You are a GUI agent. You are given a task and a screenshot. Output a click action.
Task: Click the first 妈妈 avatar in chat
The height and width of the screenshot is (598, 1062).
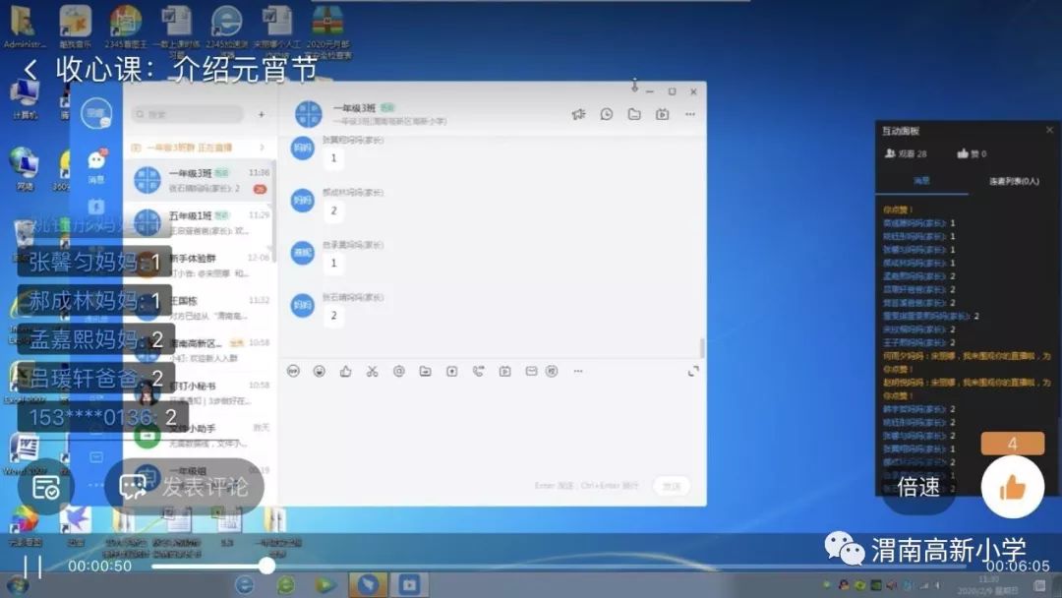pos(302,148)
